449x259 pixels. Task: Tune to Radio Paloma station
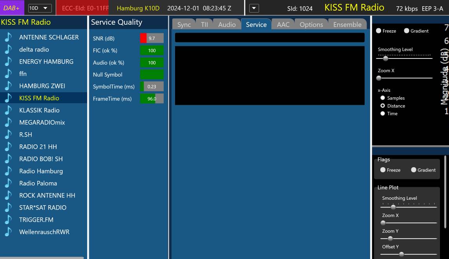pyautogui.click(x=38, y=183)
